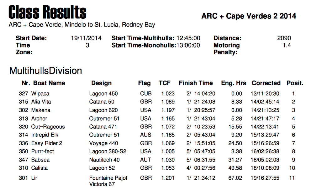
Task: Click the TCF column header
Action: 164,83
